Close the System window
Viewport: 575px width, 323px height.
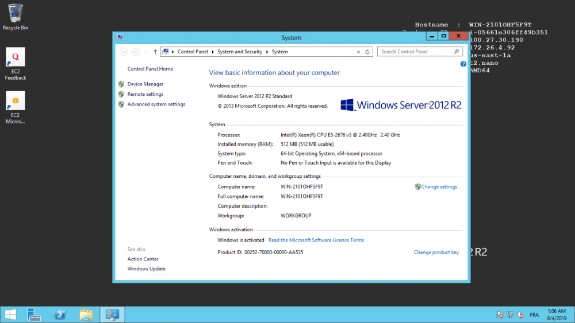coord(458,36)
